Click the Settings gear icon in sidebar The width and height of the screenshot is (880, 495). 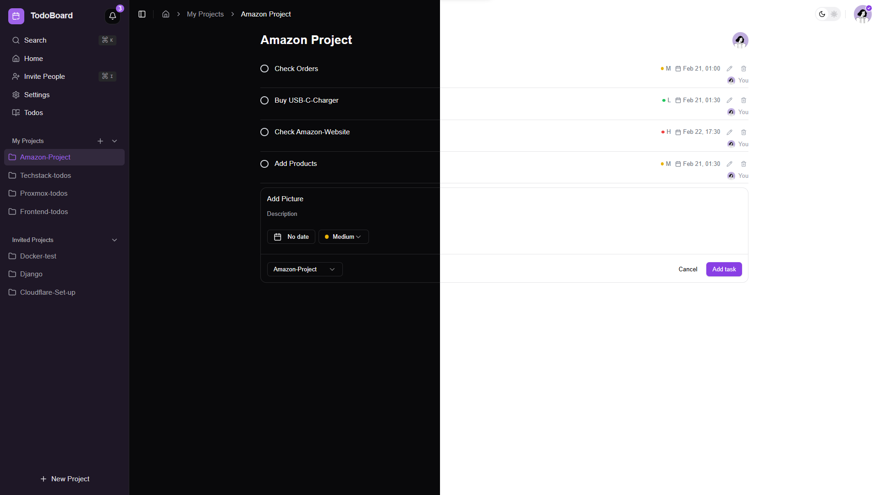(16, 95)
